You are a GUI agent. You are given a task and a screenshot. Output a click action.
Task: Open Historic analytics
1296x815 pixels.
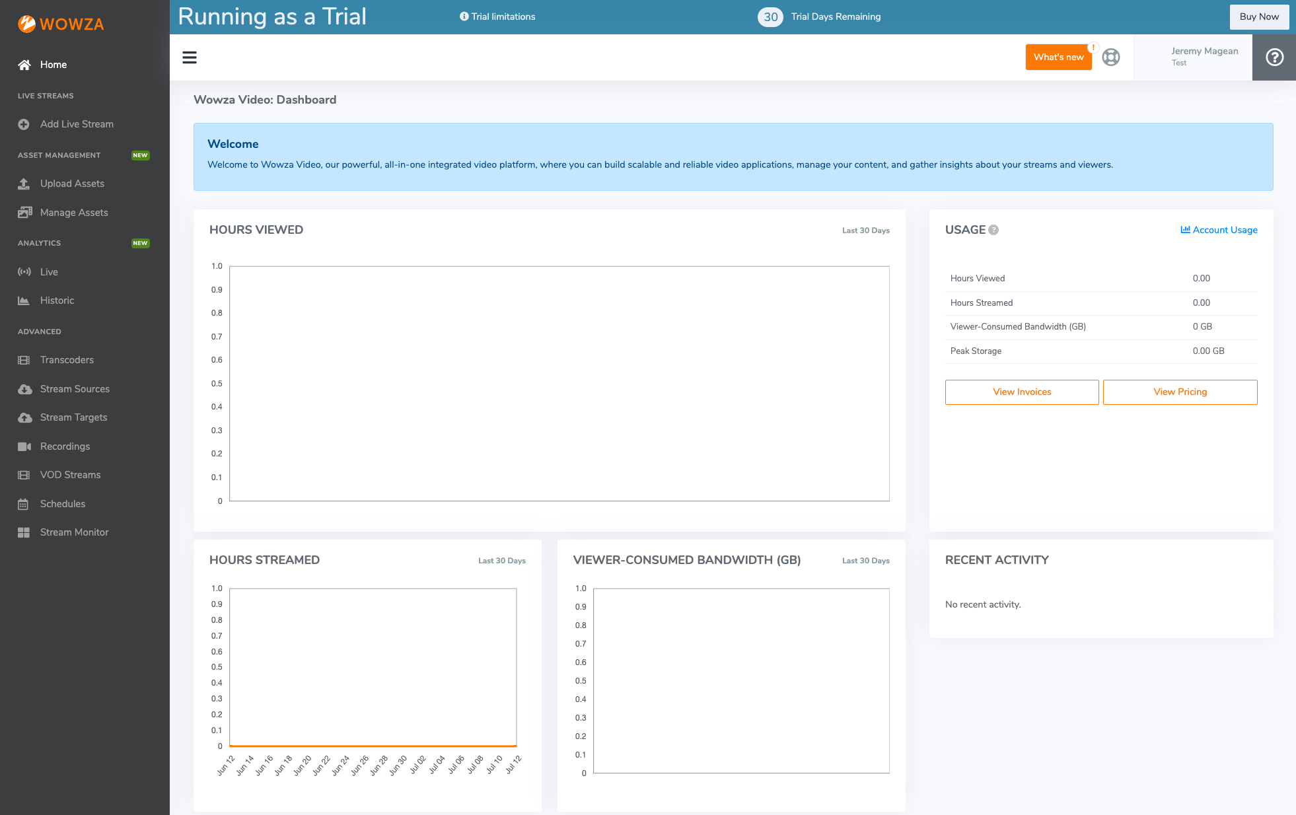pos(57,301)
